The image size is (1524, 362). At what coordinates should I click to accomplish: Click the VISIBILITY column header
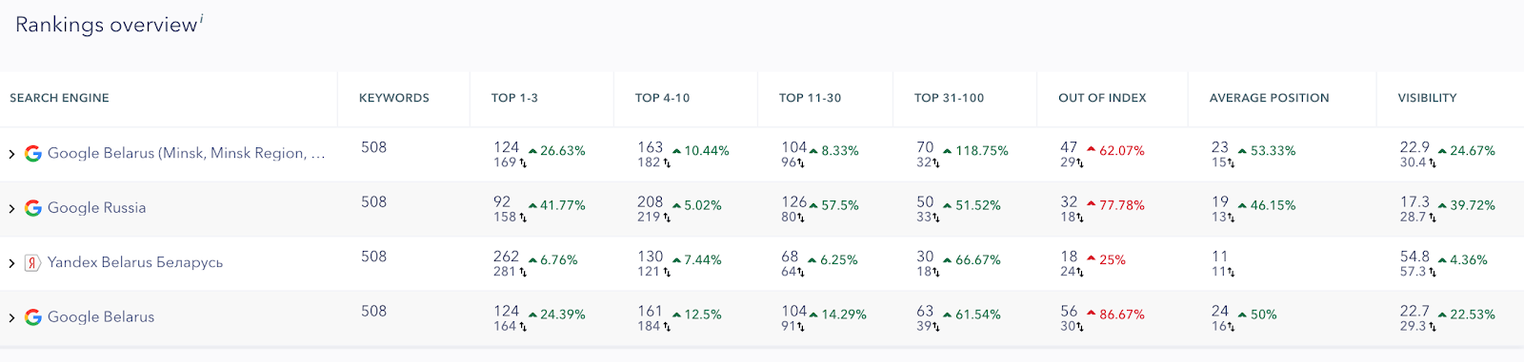[x=1427, y=98]
